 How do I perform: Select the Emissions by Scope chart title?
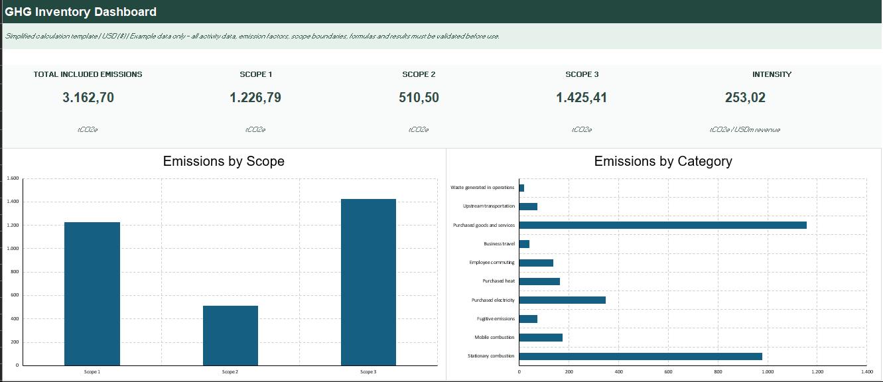click(224, 161)
